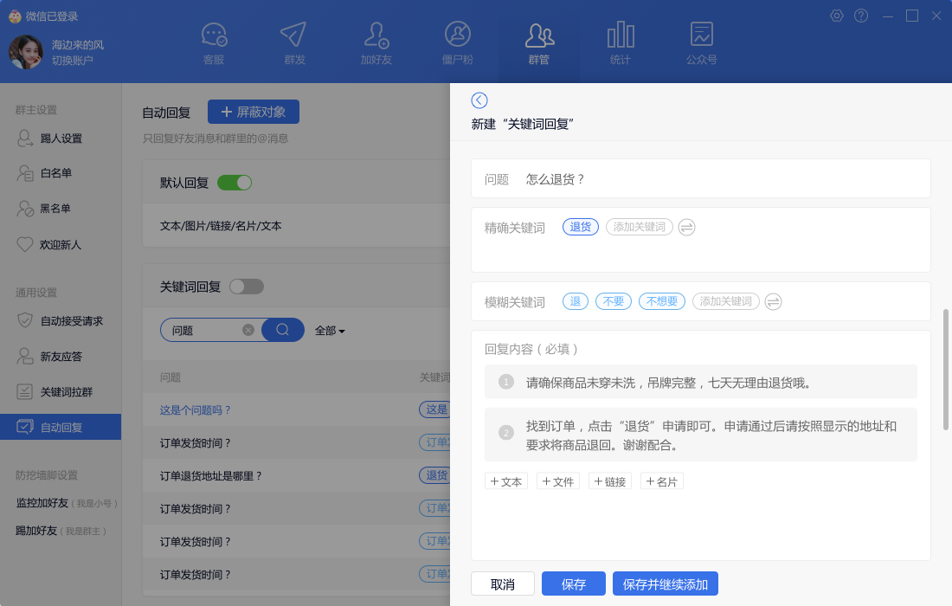Open the 僵尸粉 zombie fans icon
Viewport: 952px width, 606px height.
[457, 36]
